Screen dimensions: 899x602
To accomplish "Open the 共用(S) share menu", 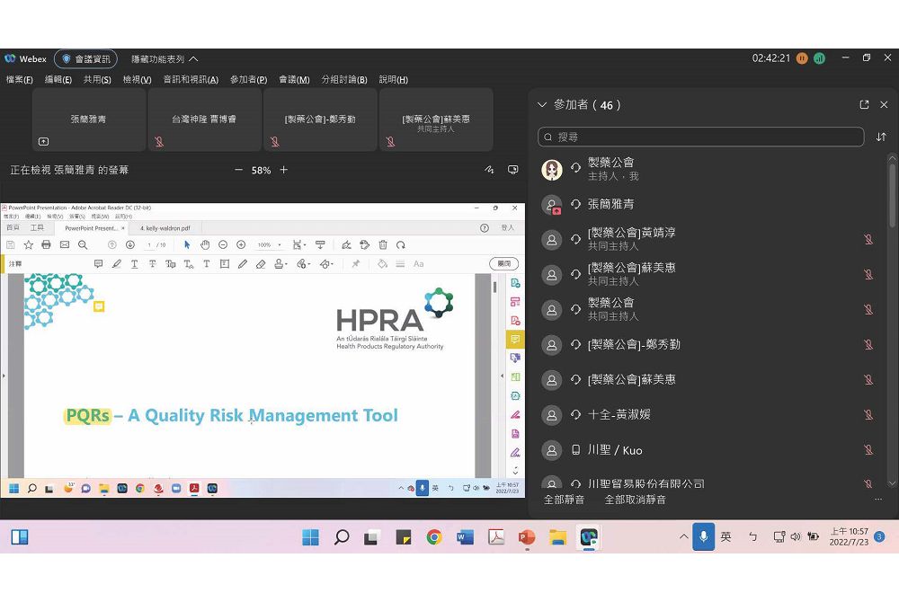I will point(97,80).
